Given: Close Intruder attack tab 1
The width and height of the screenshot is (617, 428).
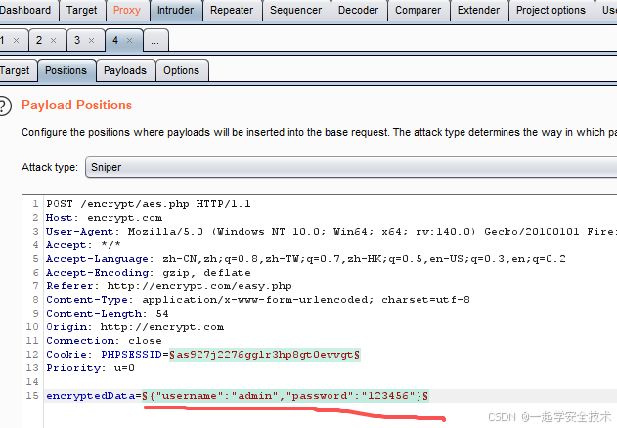Looking at the screenshot, I should 16,40.
